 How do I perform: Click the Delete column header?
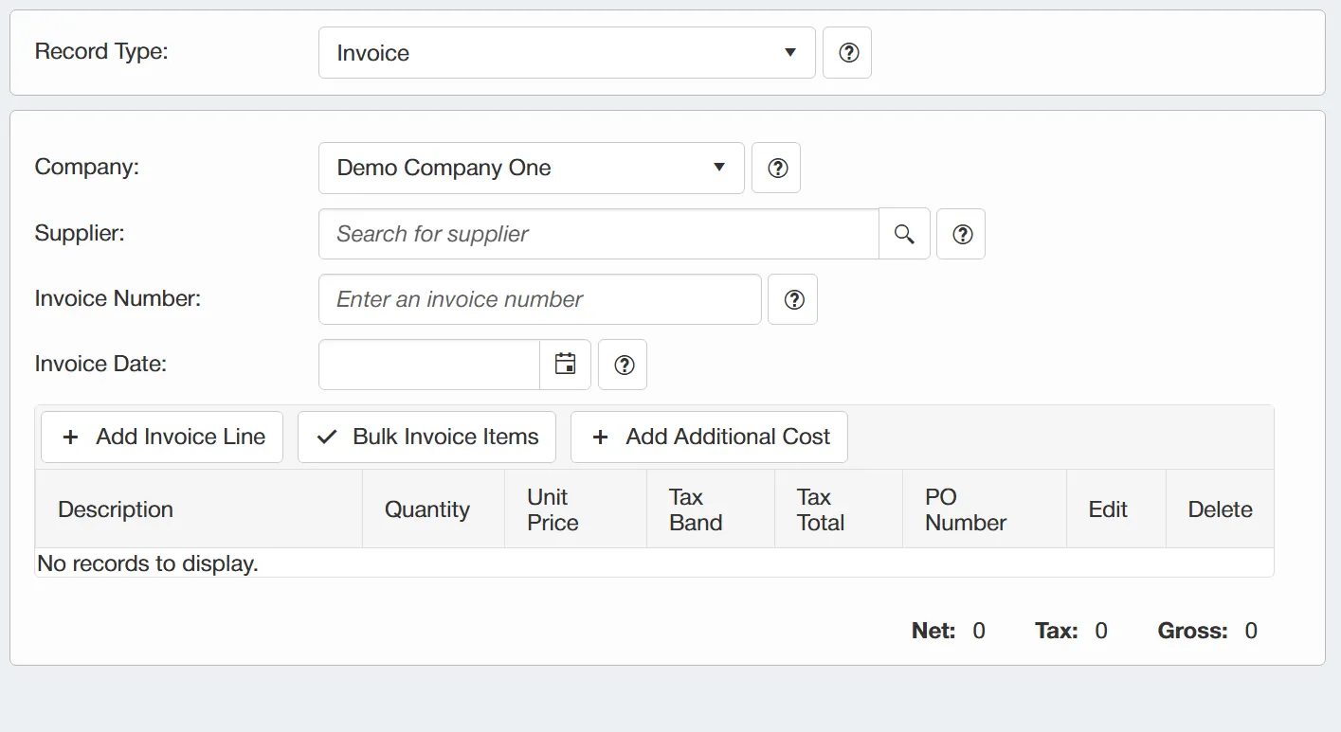coord(1220,509)
